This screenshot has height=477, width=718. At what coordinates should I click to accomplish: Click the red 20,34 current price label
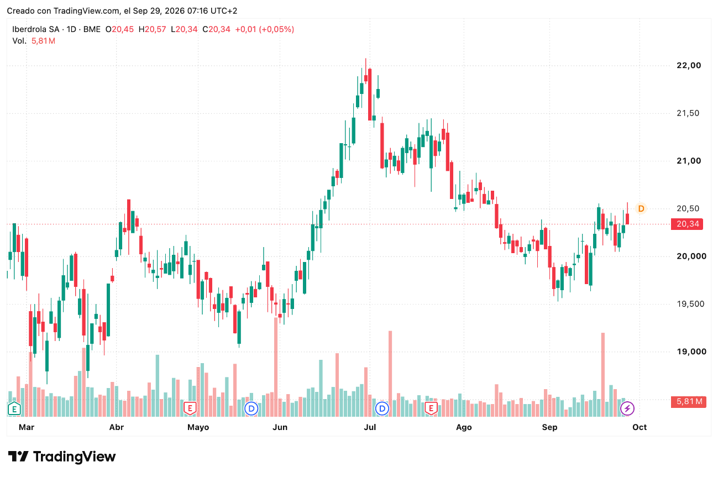point(687,224)
